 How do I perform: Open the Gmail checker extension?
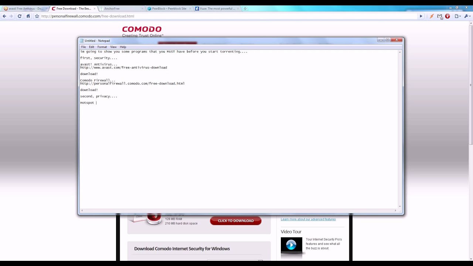tap(440, 16)
